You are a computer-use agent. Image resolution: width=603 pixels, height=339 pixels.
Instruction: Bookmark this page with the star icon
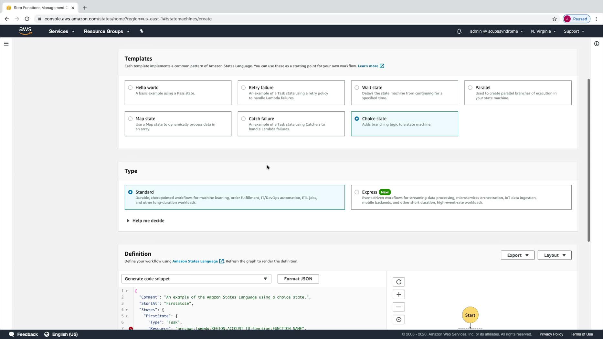pos(555,19)
